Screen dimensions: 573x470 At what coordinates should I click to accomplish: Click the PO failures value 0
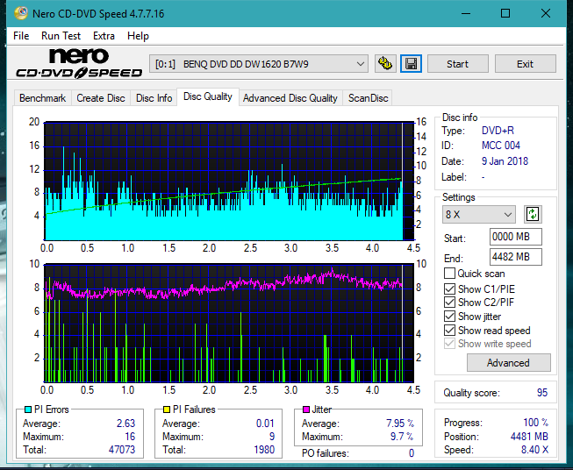click(x=412, y=453)
